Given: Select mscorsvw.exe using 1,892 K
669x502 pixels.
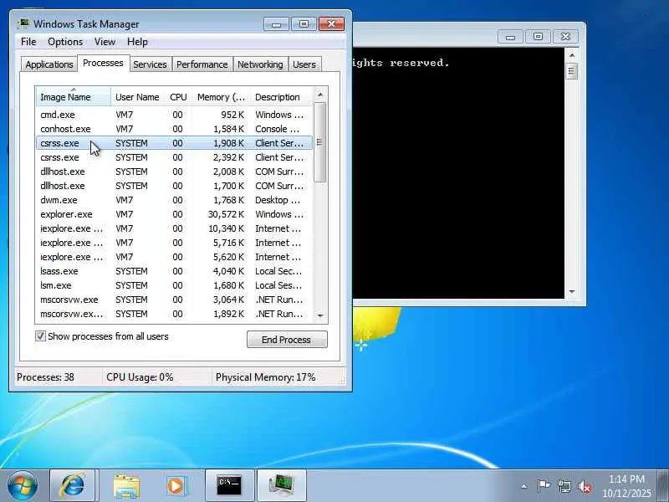Looking at the screenshot, I should 174,314.
